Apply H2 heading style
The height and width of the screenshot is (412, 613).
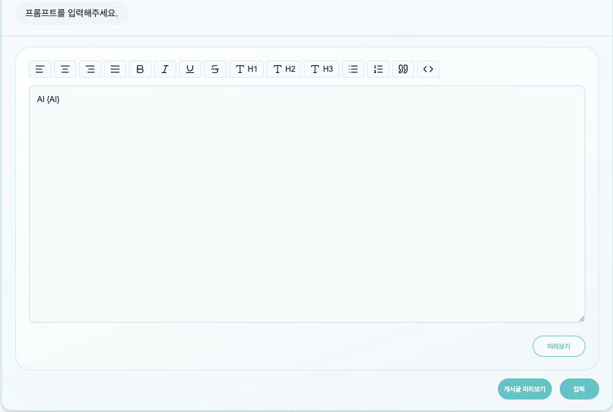coord(284,69)
